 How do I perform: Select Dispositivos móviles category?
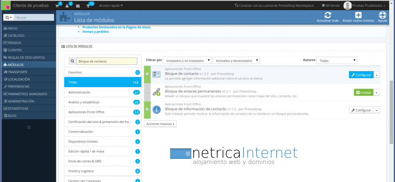103,142
